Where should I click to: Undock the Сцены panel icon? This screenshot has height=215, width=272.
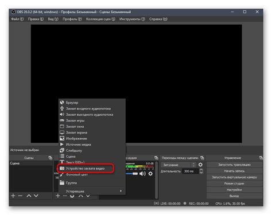50,158
